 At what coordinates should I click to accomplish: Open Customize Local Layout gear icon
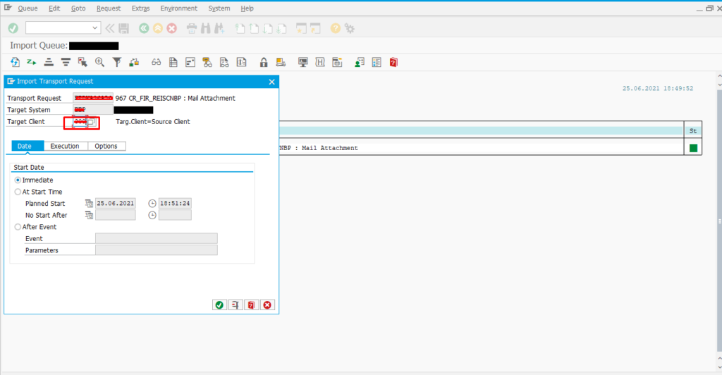350,28
